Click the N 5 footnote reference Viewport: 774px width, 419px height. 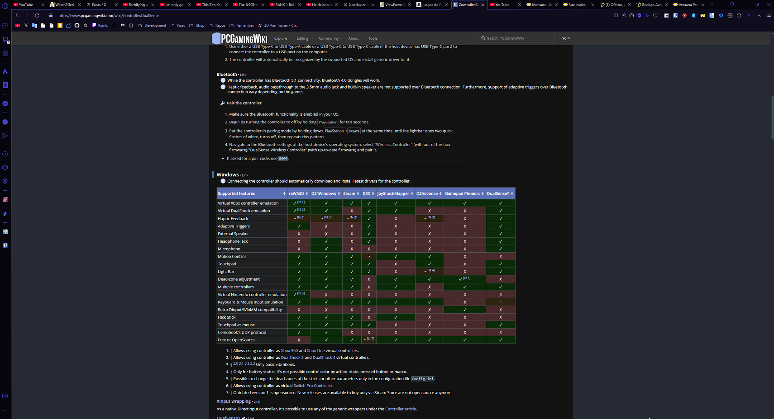click(467, 278)
